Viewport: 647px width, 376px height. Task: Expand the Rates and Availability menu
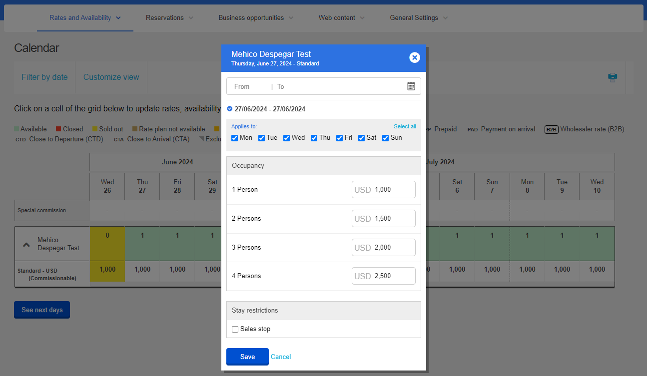click(x=85, y=18)
